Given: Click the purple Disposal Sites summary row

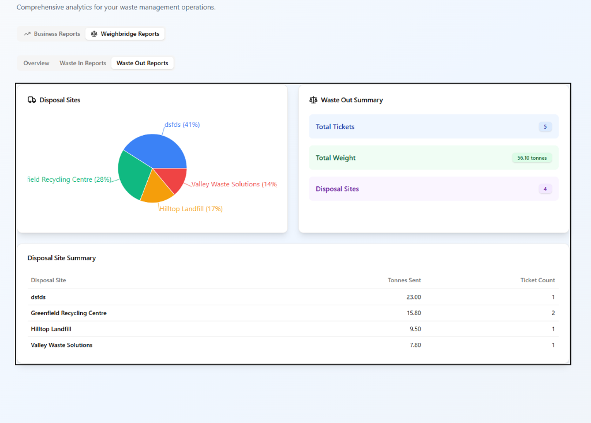Looking at the screenshot, I should click(433, 189).
